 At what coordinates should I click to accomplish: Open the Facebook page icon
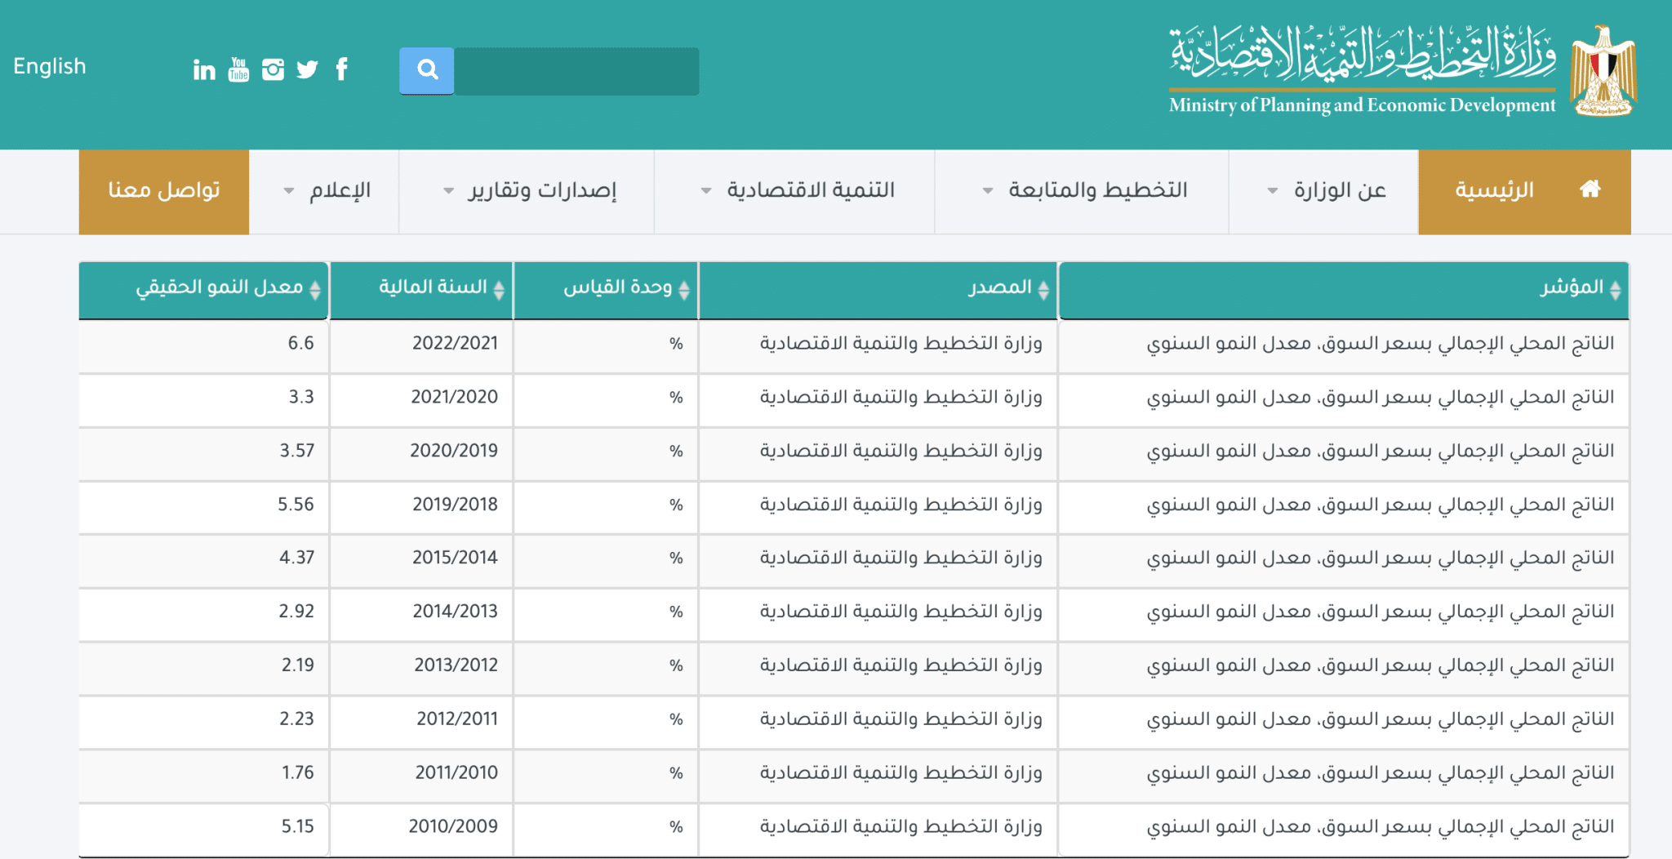point(341,70)
